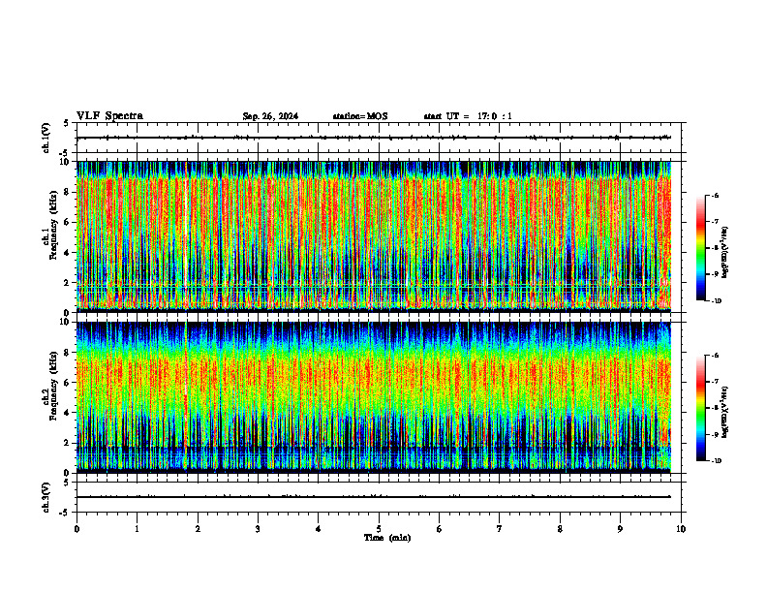Click the ch.2 spectrogram color bar
The height and width of the screenshot is (593, 767).
pyautogui.click(x=700, y=408)
